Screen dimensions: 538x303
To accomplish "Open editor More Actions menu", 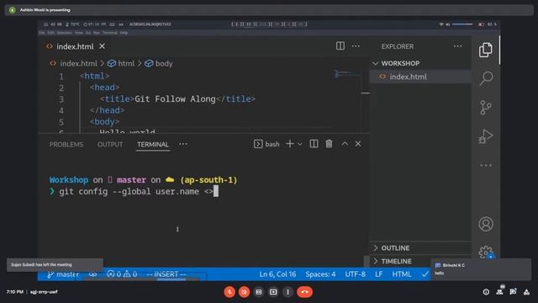I will (x=356, y=46).
